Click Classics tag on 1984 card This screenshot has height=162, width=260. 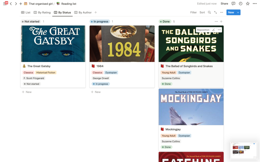tap(98, 72)
